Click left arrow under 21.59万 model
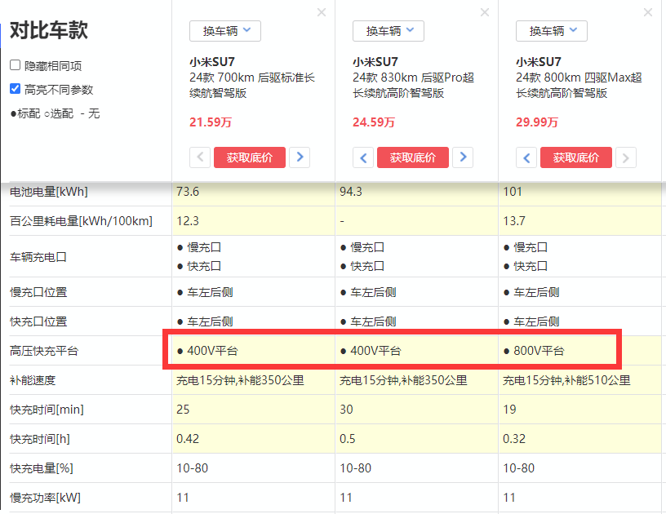Screen dimensions: 666x514 click(200, 157)
